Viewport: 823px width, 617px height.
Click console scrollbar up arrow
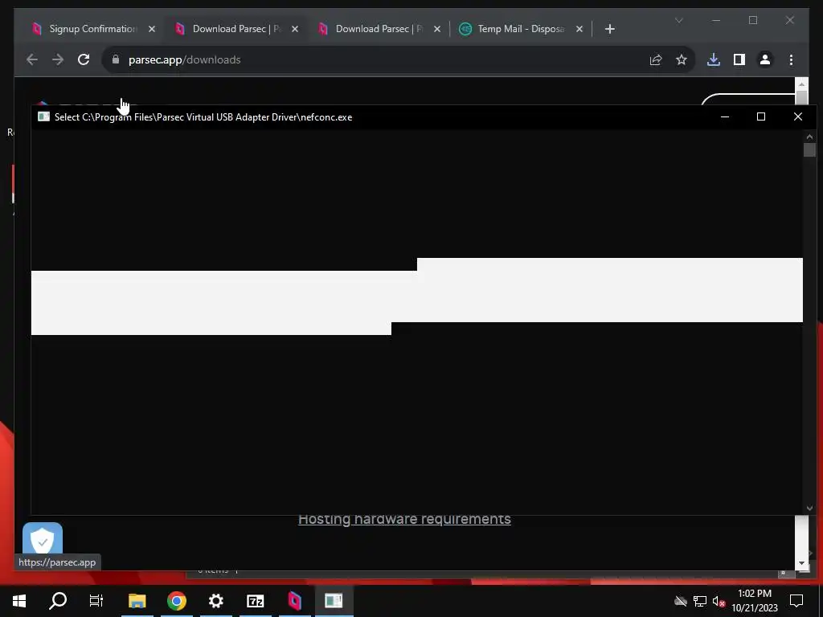tap(809, 137)
